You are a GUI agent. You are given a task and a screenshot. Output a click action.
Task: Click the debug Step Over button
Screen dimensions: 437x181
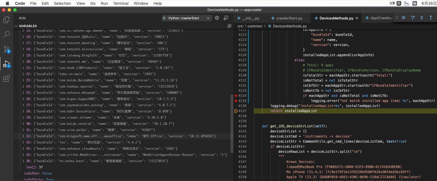pyautogui.click(x=413, y=18)
